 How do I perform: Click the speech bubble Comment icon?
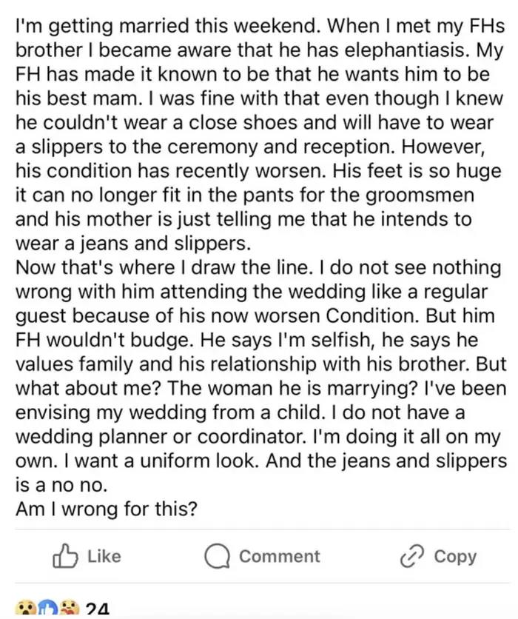coord(218,556)
